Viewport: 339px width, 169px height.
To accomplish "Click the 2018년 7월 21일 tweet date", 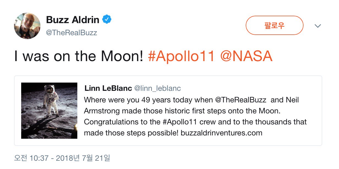I will point(83,158).
